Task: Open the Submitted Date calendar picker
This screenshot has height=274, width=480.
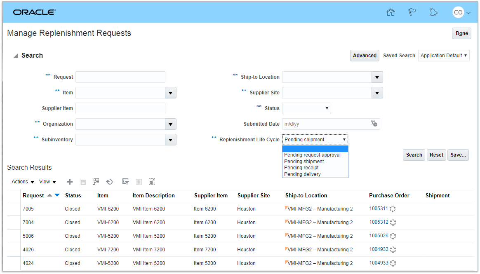Action: (x=374, y=124)
